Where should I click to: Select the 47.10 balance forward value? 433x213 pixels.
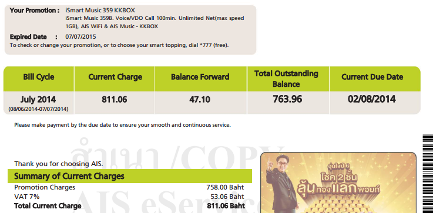[x=200, y=99]
